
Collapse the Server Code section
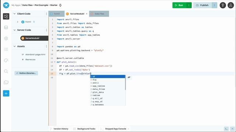[14, 30]
